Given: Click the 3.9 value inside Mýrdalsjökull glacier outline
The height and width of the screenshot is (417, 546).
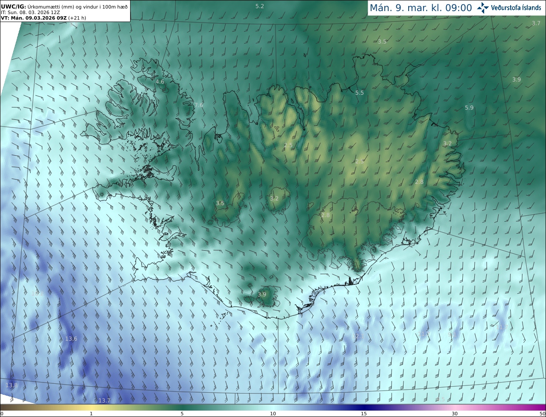Looking at the screenshot, I should [x=262, y=294].
